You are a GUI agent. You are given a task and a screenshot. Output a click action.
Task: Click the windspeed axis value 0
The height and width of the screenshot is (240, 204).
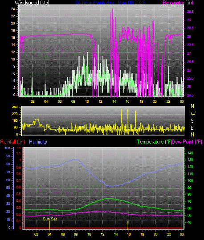(14, 95)
